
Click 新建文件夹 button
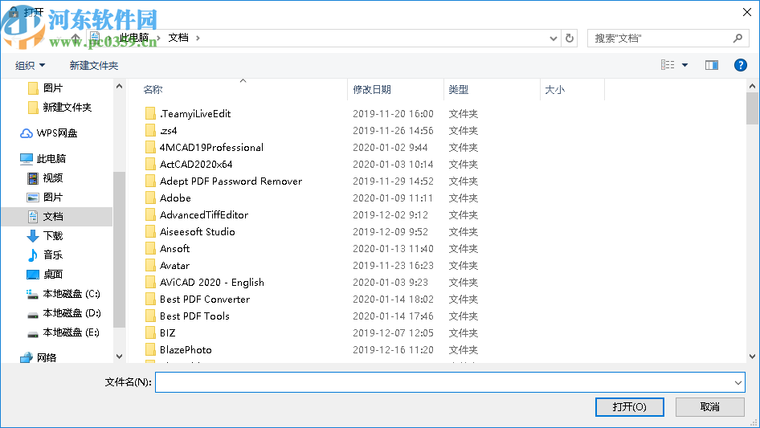click(93, 65)
